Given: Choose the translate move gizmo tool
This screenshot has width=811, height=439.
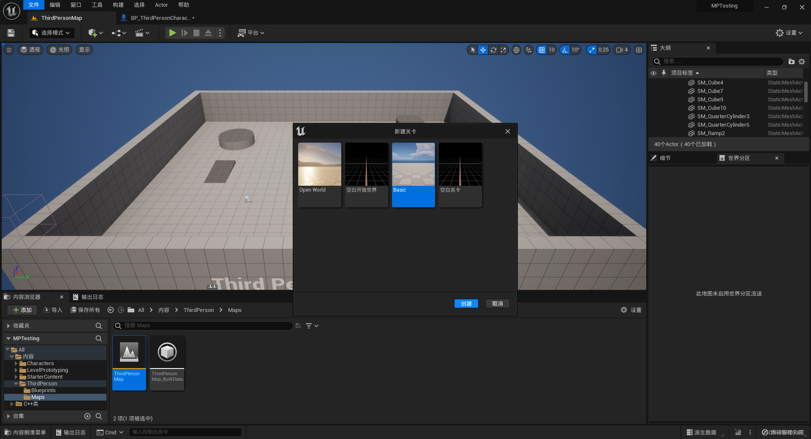Looking at the screenshot, I should tap(483, 50).
